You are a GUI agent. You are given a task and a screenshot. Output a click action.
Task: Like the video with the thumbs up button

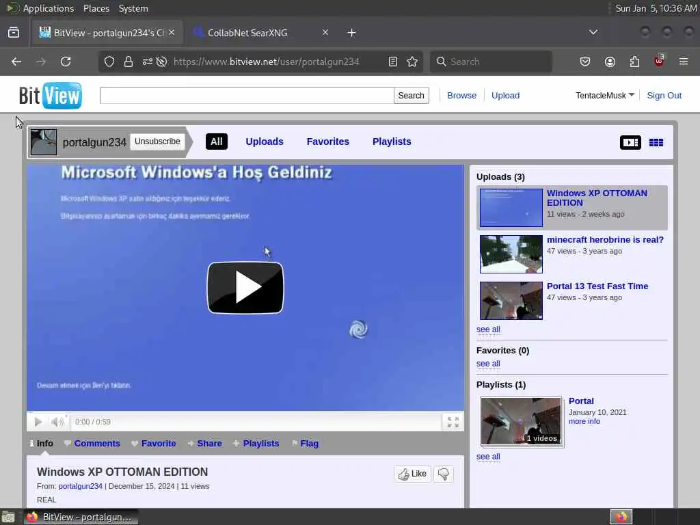(x=412, y=474)
